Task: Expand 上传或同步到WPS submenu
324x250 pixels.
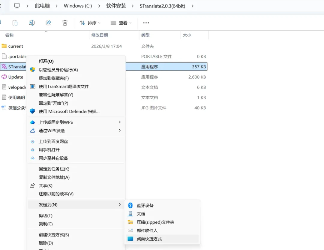Action: click(76, 122)
